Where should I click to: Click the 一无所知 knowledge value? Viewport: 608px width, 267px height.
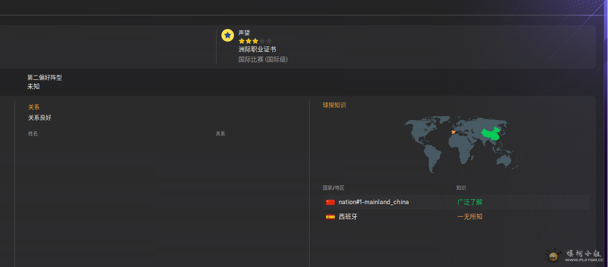click(470, 217)
